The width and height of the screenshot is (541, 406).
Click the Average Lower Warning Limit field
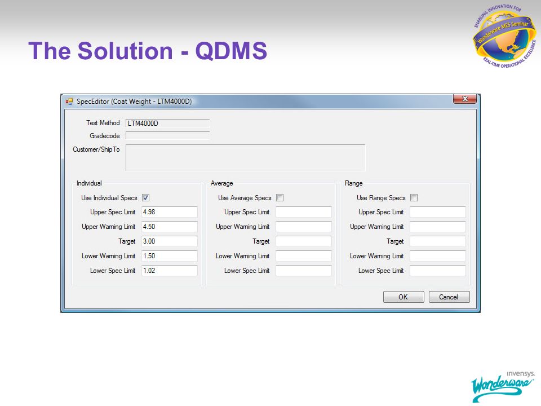304,256
